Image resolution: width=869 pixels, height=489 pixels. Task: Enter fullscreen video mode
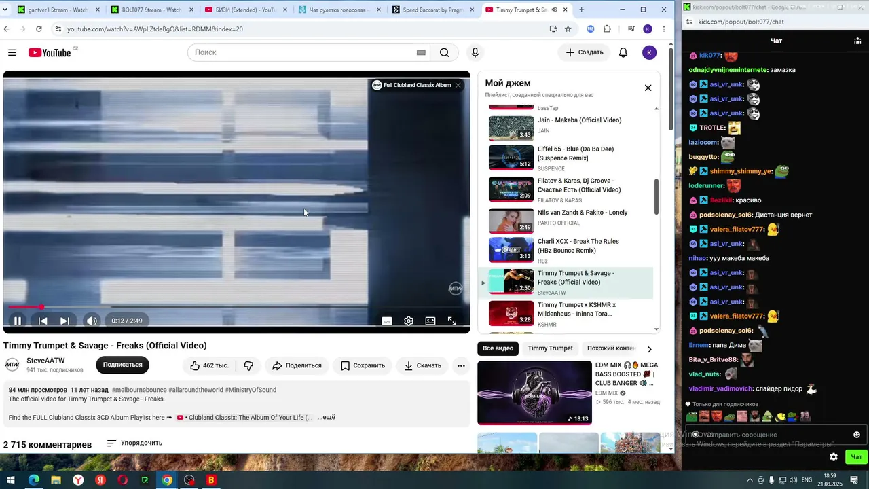(x=452, y=321)
